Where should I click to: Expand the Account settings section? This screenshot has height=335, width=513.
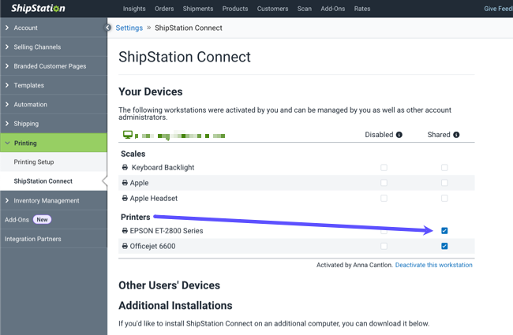(25, 28)
